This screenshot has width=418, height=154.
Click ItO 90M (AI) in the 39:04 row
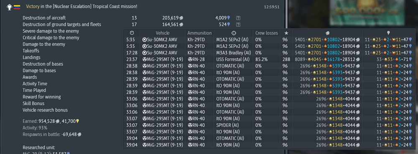(x=228, y=145)
